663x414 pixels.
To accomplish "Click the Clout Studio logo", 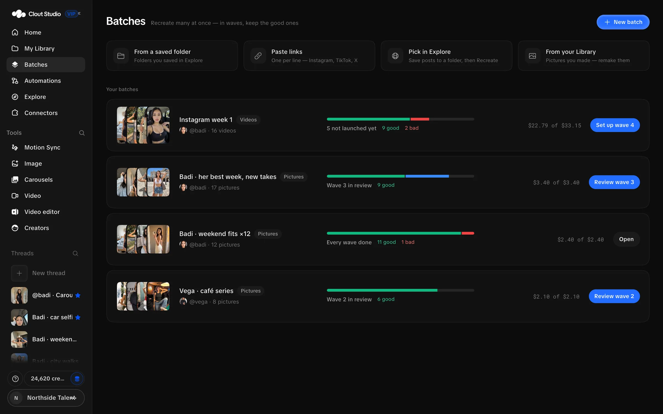I will 36,14.
